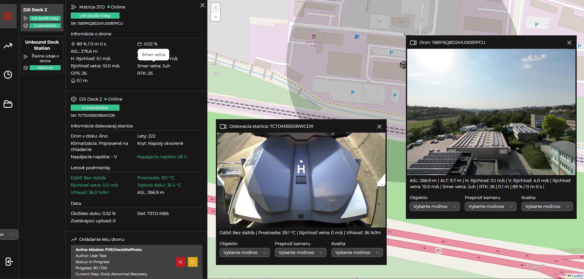Image resolution: width=584 pixels, height=279 pixels.
Task: Close the Dron video window
Action: [569, 43]
